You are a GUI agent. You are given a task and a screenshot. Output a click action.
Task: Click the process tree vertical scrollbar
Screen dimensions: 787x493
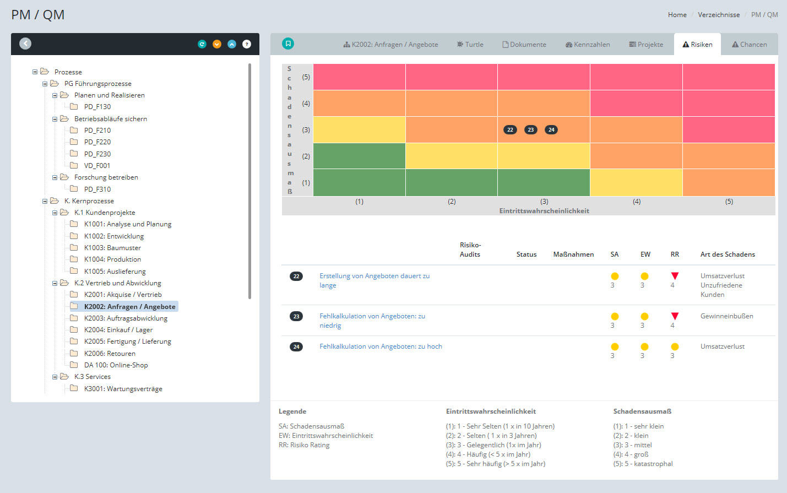tap(250, 182)
